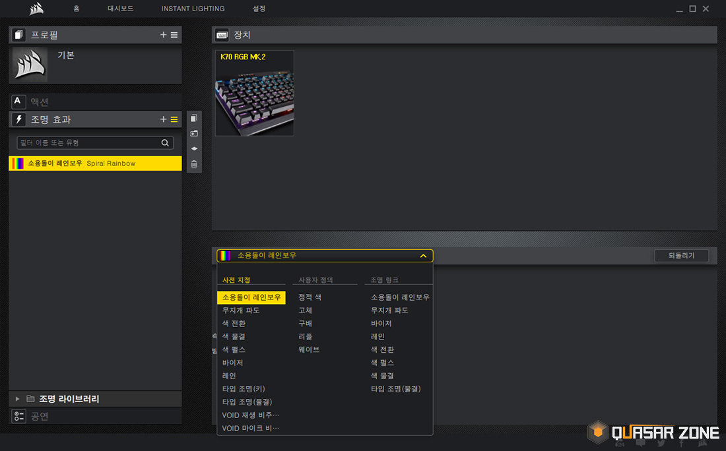Select the 사전 지정 column header
726x451 pixels.
click(x=236, y=280)
